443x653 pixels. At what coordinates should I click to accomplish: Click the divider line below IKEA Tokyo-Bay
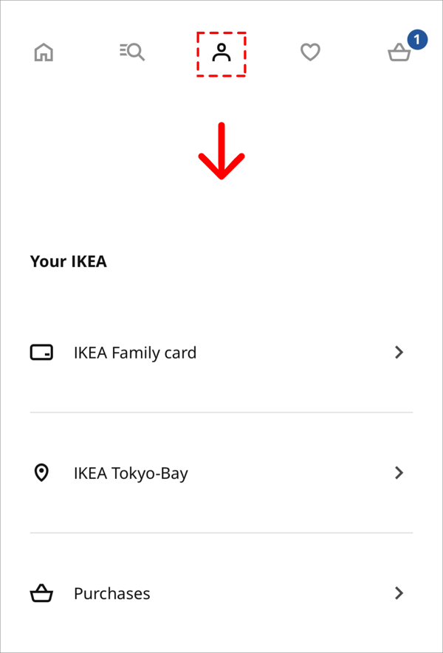coord(221,533)
